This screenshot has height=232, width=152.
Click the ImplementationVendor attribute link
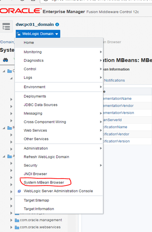[x=118, y=106]
